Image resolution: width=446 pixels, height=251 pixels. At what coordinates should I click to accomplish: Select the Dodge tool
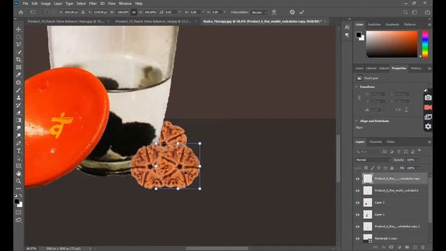pyautogui.click(x=19, y=135)
